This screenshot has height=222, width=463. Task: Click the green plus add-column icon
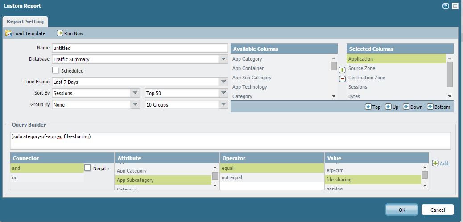point(342,70)
